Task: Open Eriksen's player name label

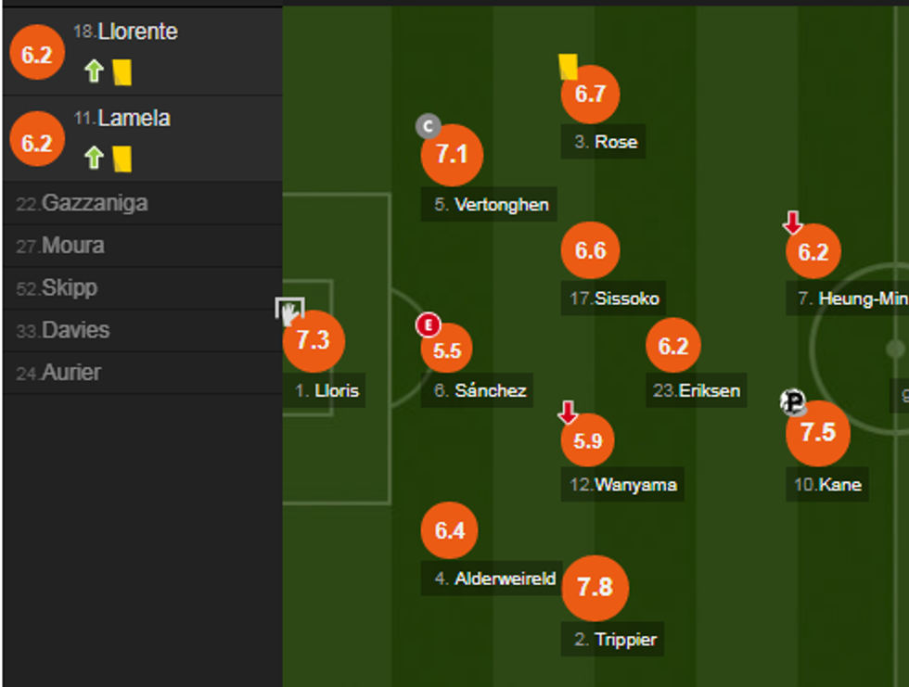Action: pyautogui.click(x=698, y=390)
